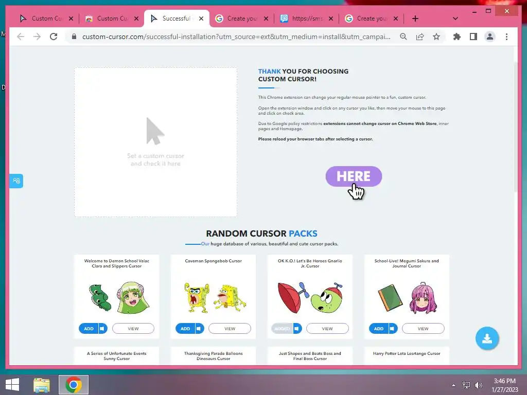Image resolution: width=527 pixels, height=395 pixels.
Task: Open Thanksgiving Parade Balloons Dinosaurs Cursor
Action: (213, 356)
